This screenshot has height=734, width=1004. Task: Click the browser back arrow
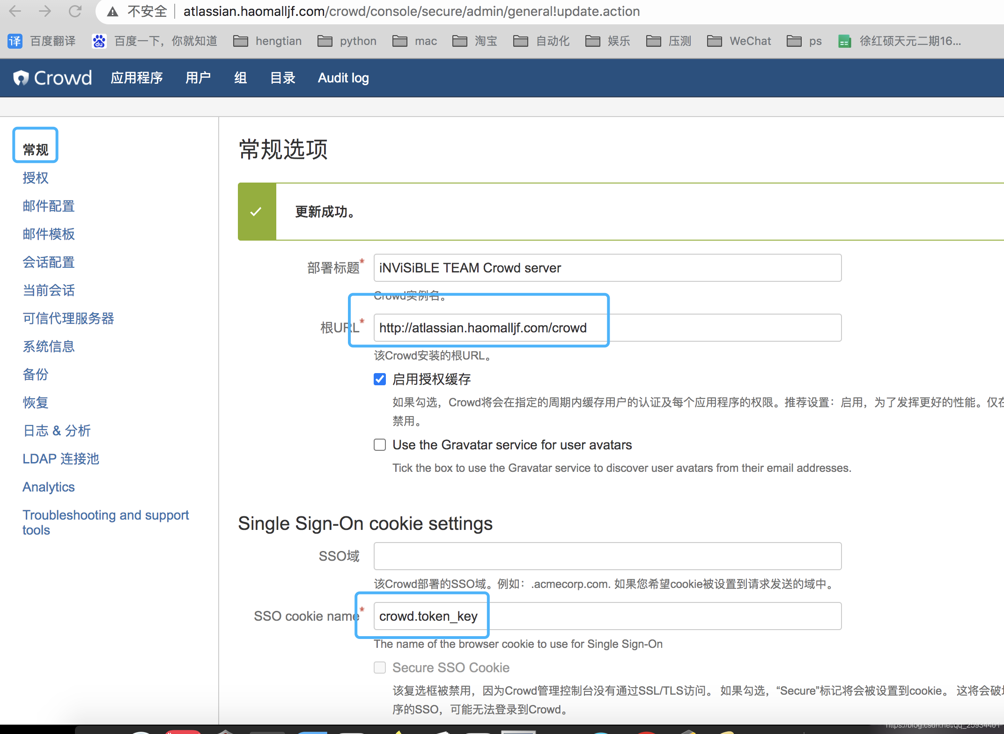(15, 11)
